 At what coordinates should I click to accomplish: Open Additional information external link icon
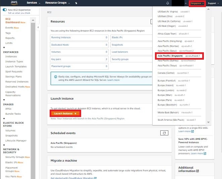(x=198, y=171)
